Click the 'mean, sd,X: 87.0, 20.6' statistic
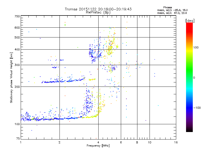The width and height of the screenshot is (207, 155). pyautogui.click(x=172, y=13)
